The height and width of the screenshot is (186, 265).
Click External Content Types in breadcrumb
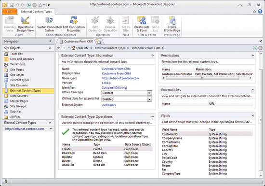click(110, 48)
